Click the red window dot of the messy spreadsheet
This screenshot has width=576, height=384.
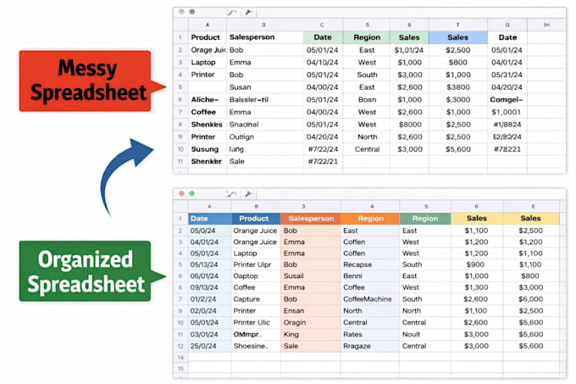tap(181, 12)
